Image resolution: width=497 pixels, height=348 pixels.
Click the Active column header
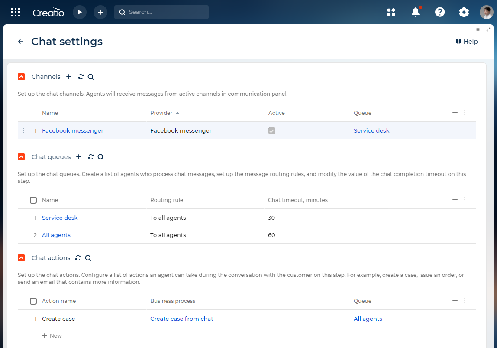[276, 113]
